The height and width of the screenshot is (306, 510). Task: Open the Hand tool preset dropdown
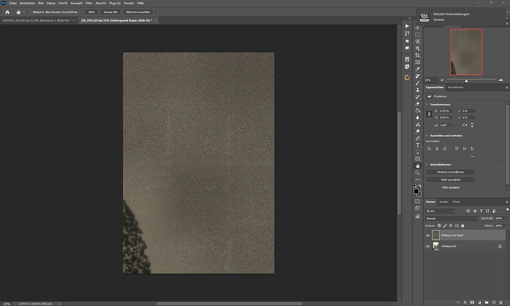coord(24,13)
